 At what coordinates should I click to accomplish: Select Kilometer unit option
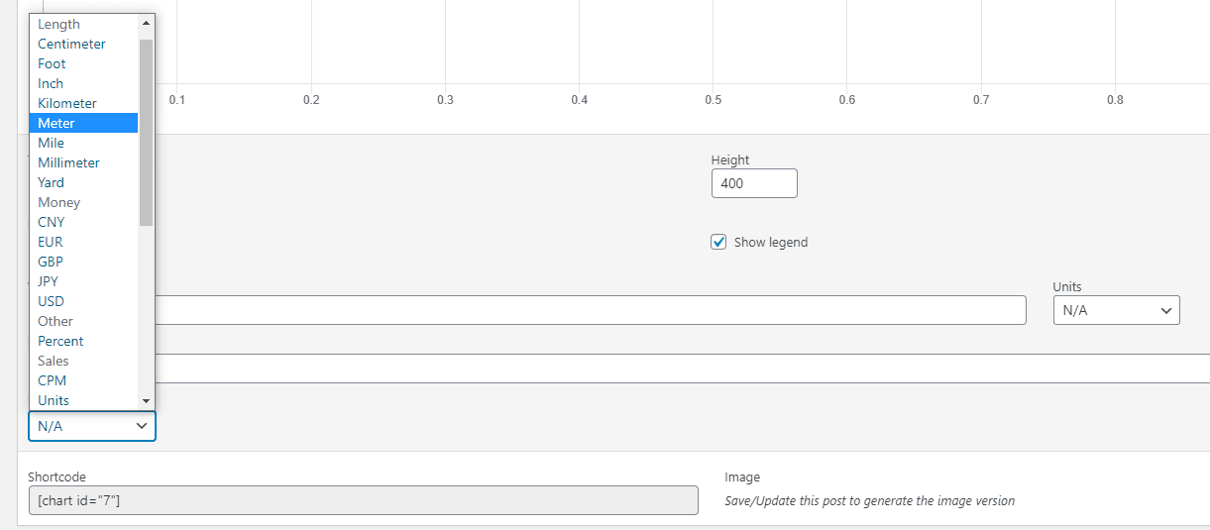pyautogui.click(x=67, y=103)
